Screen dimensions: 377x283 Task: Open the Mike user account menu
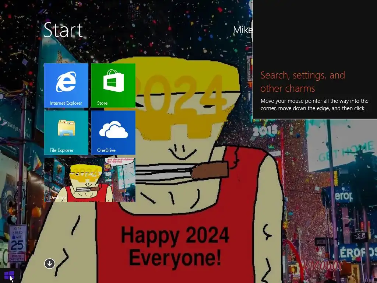coord(243,30)
